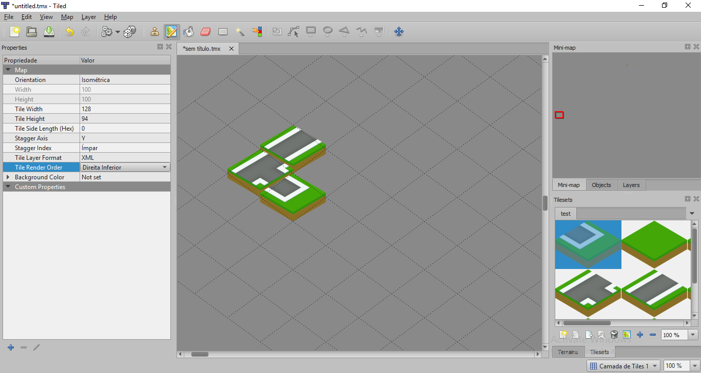The image size is (701, 373).
Task: Switch to the Layers tab
Action: [631, 185]
